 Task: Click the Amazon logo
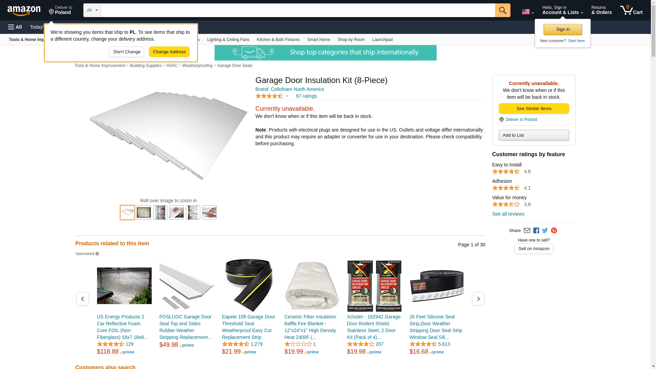(24, 11)
